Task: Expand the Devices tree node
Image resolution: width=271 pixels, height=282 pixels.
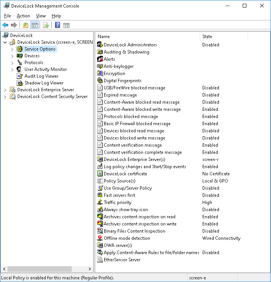Action: click(12, 56)
